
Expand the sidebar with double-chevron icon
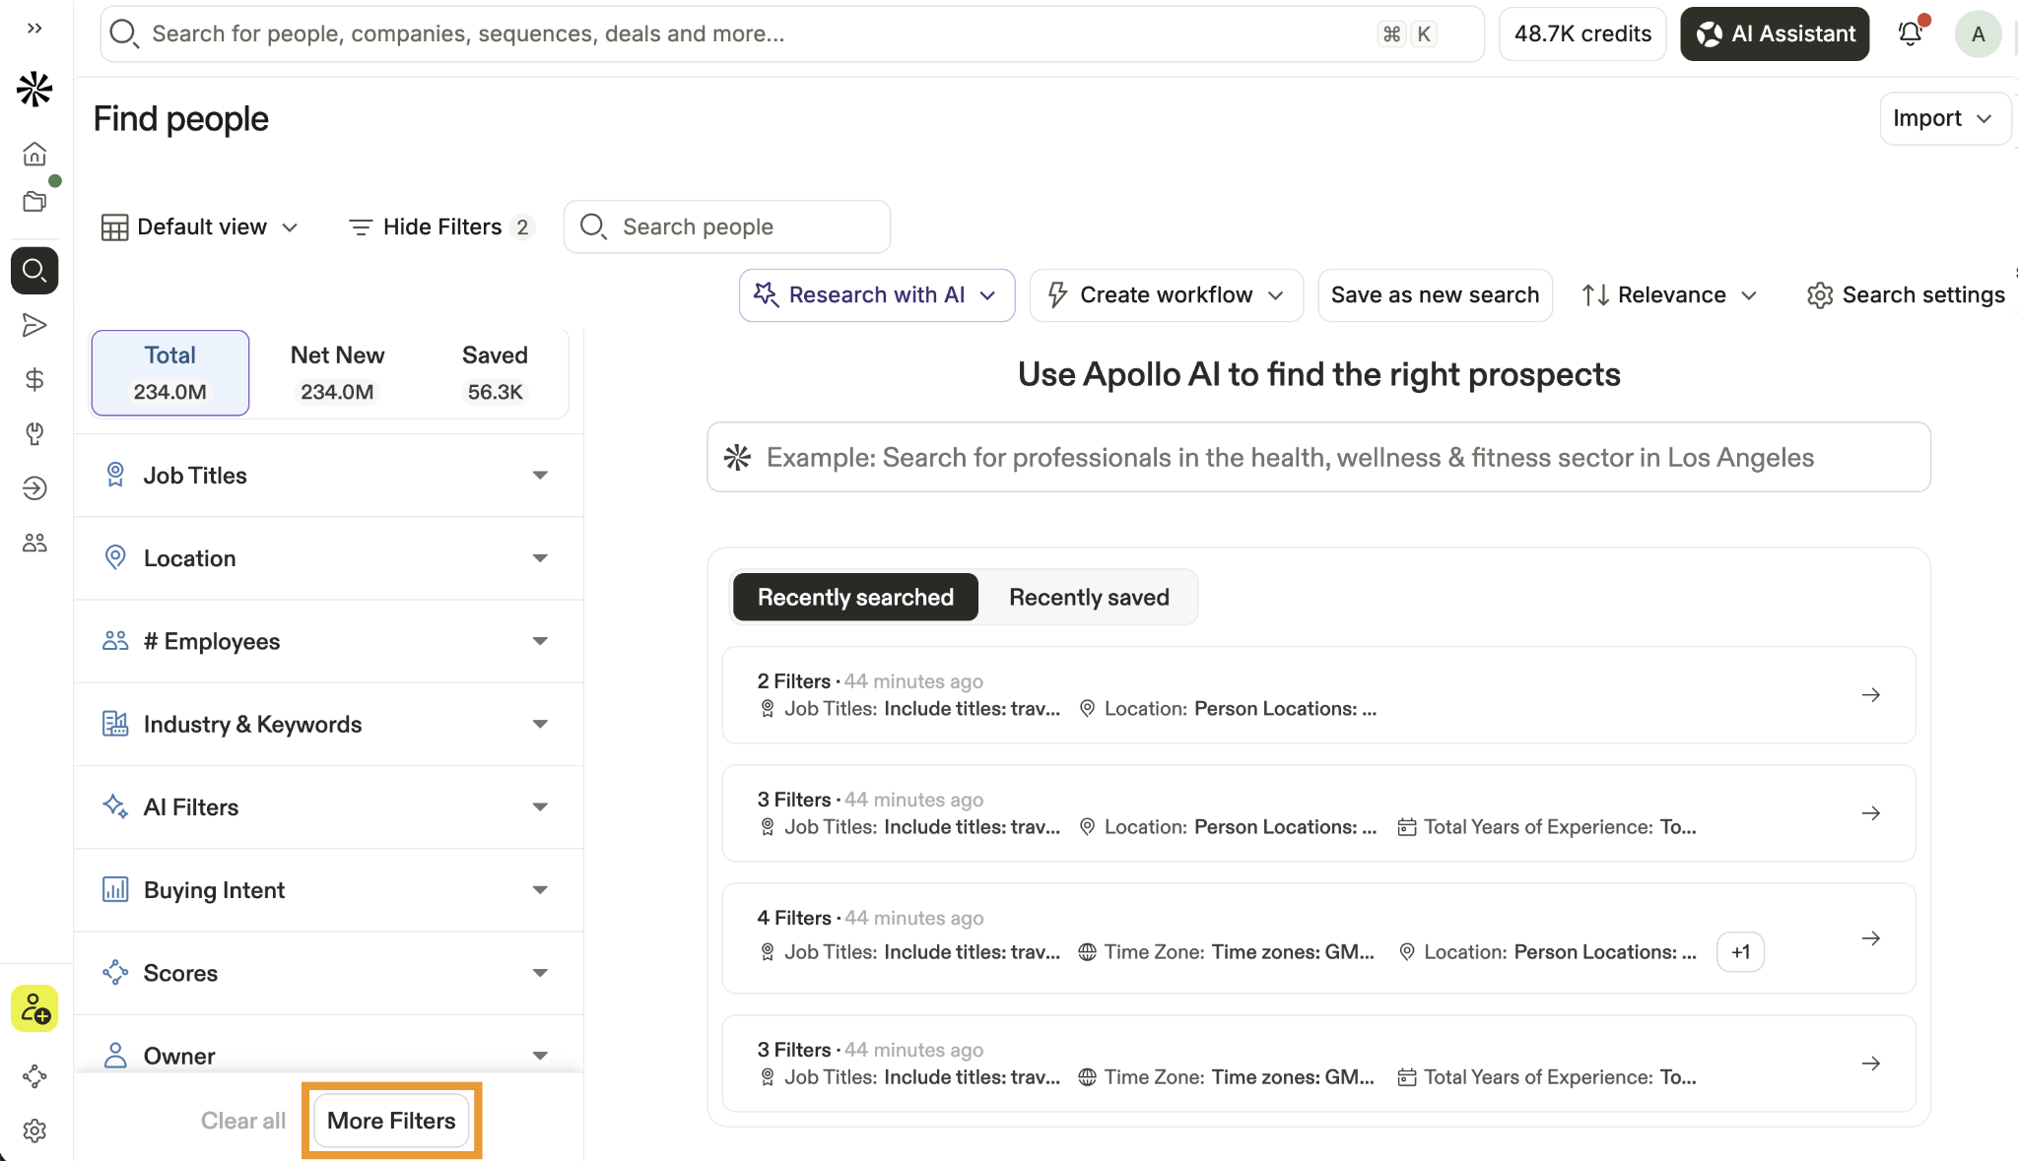point(34,29)
